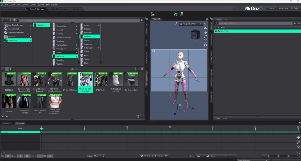Screen dimensions: 301x161
Task: Click the view cube in the viewport
Action: (195, 34)
